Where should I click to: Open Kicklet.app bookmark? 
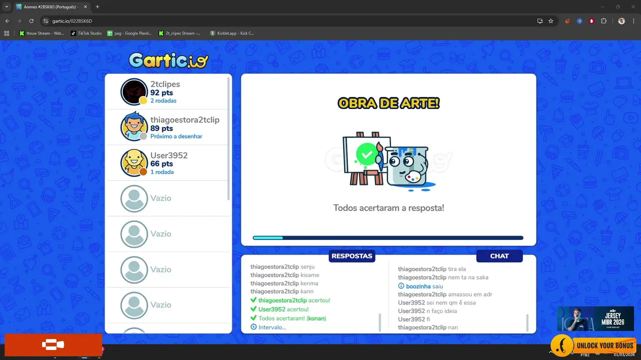[232, 33]
